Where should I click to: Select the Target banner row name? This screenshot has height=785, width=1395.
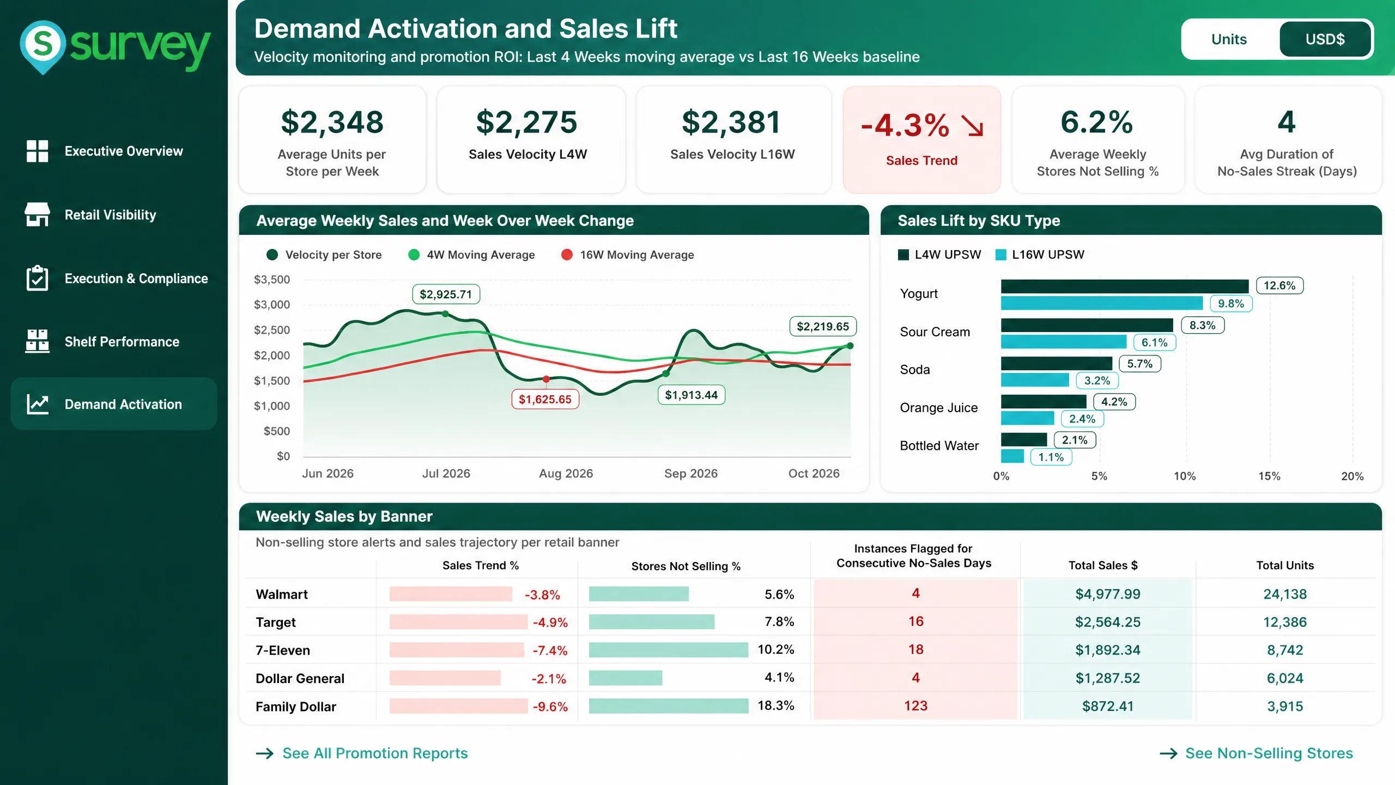coord(276,622)
